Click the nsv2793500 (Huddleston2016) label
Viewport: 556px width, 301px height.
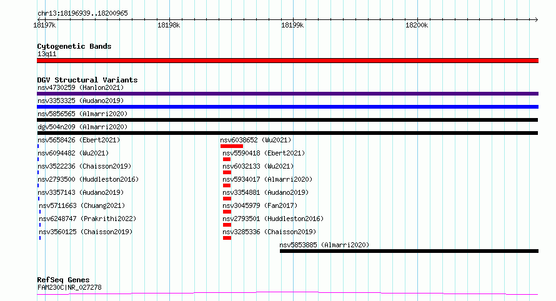point(88,179)
